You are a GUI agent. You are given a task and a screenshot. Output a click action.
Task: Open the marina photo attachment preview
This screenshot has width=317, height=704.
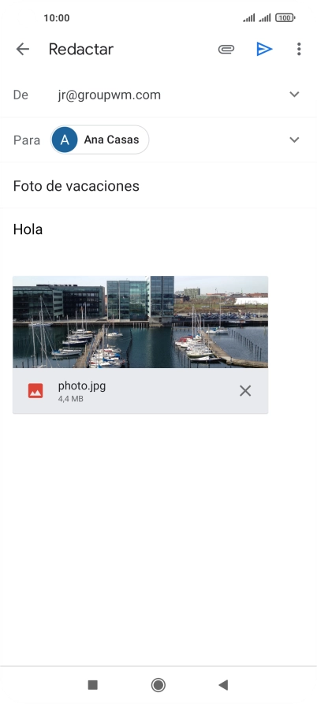pos(140,322)
